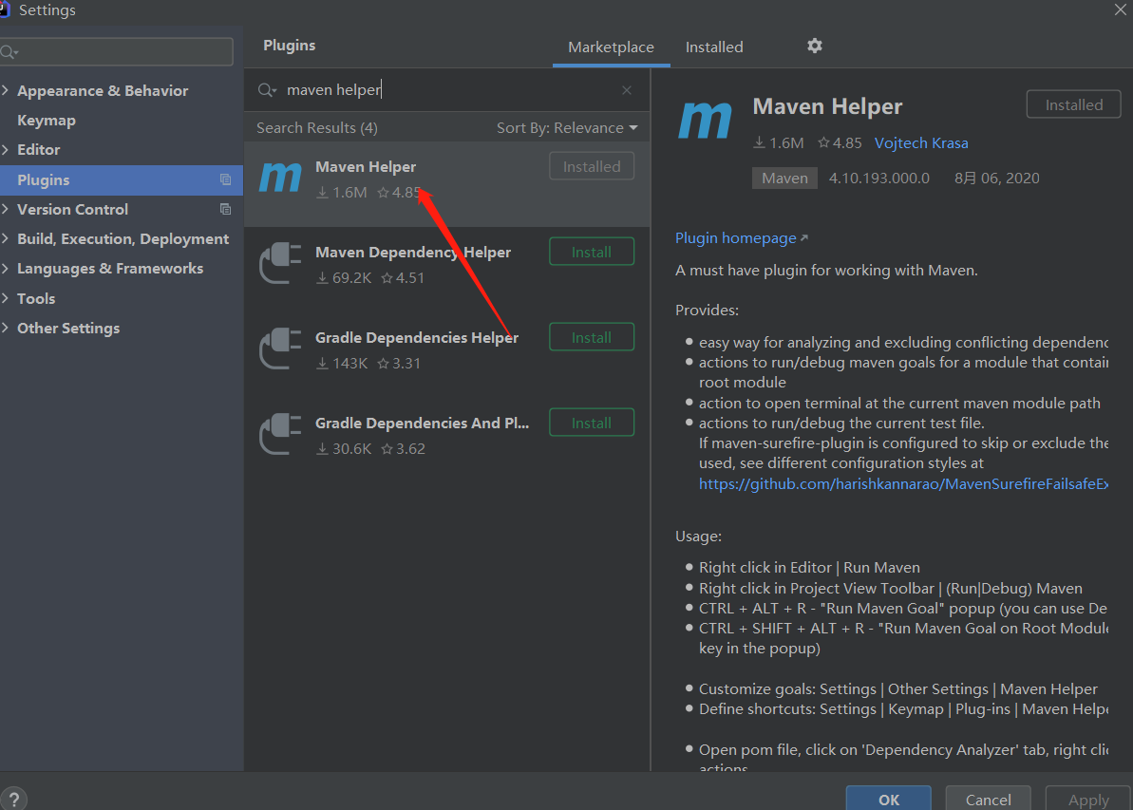The image size is (1133, 810).
Task: Clear the plugin search text with the X icon
Action: pos(627,90)
